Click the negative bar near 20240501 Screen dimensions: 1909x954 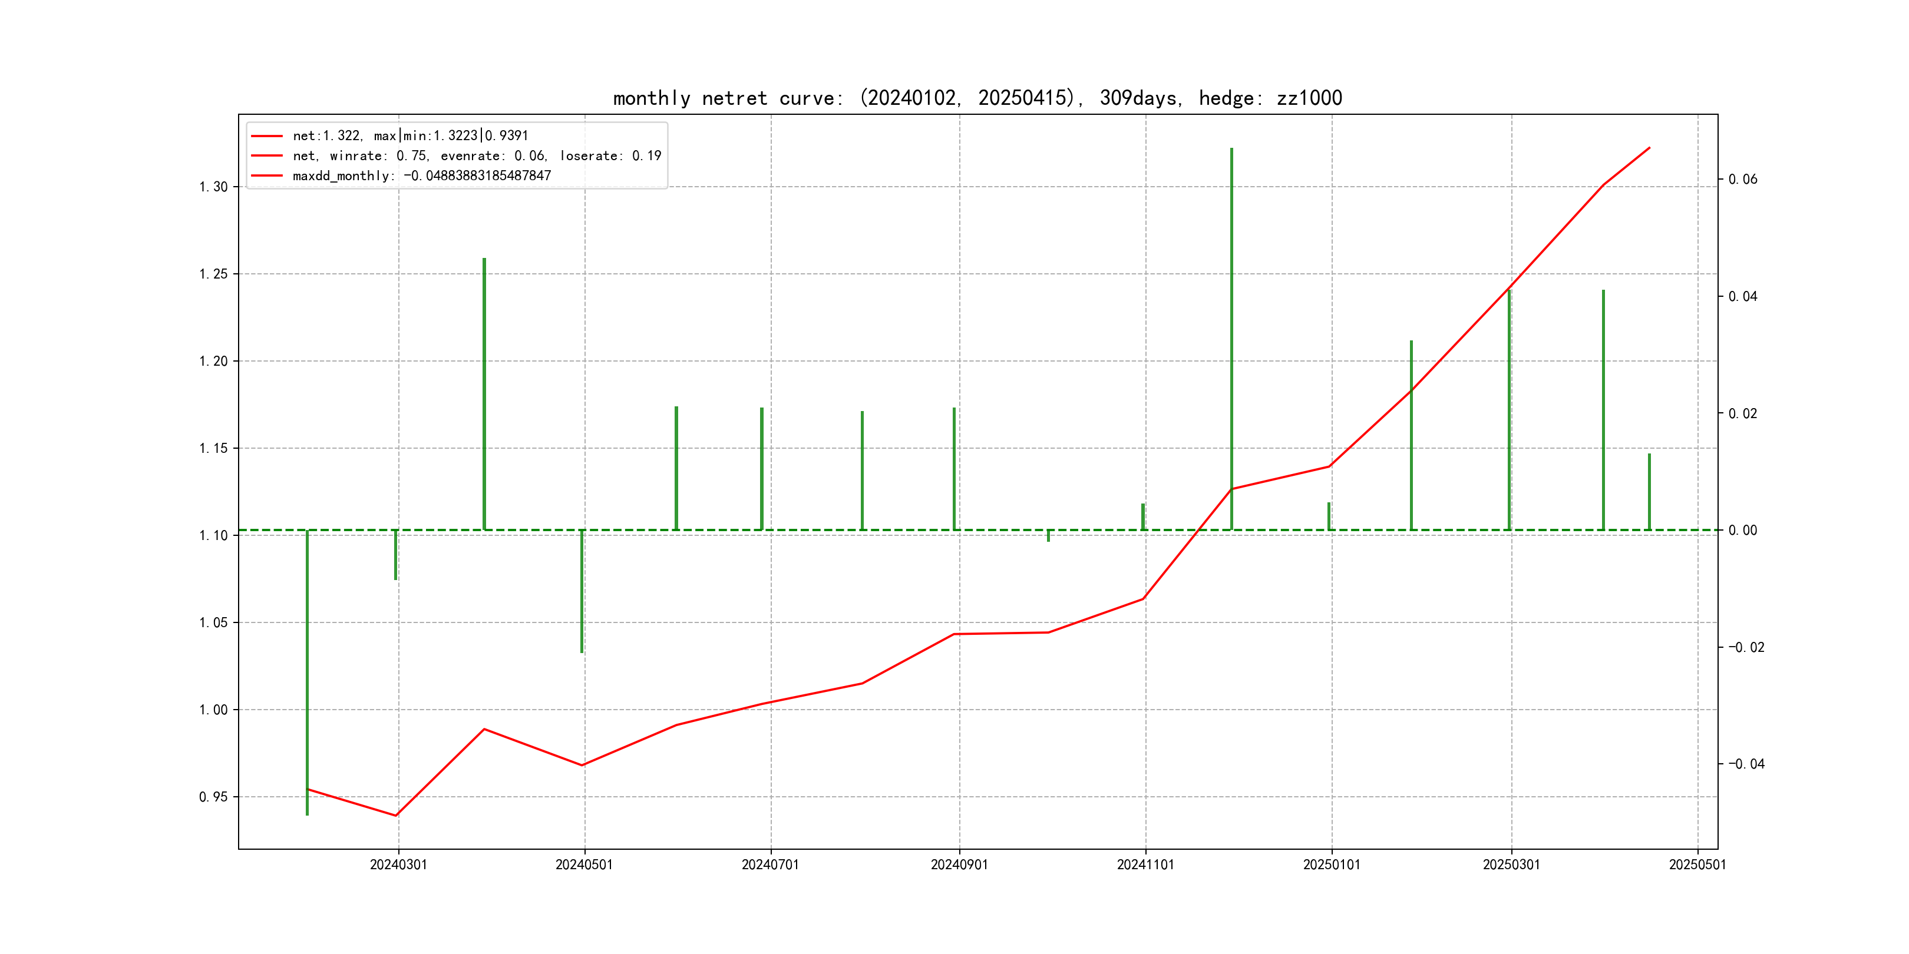click(x=582, y=592)
